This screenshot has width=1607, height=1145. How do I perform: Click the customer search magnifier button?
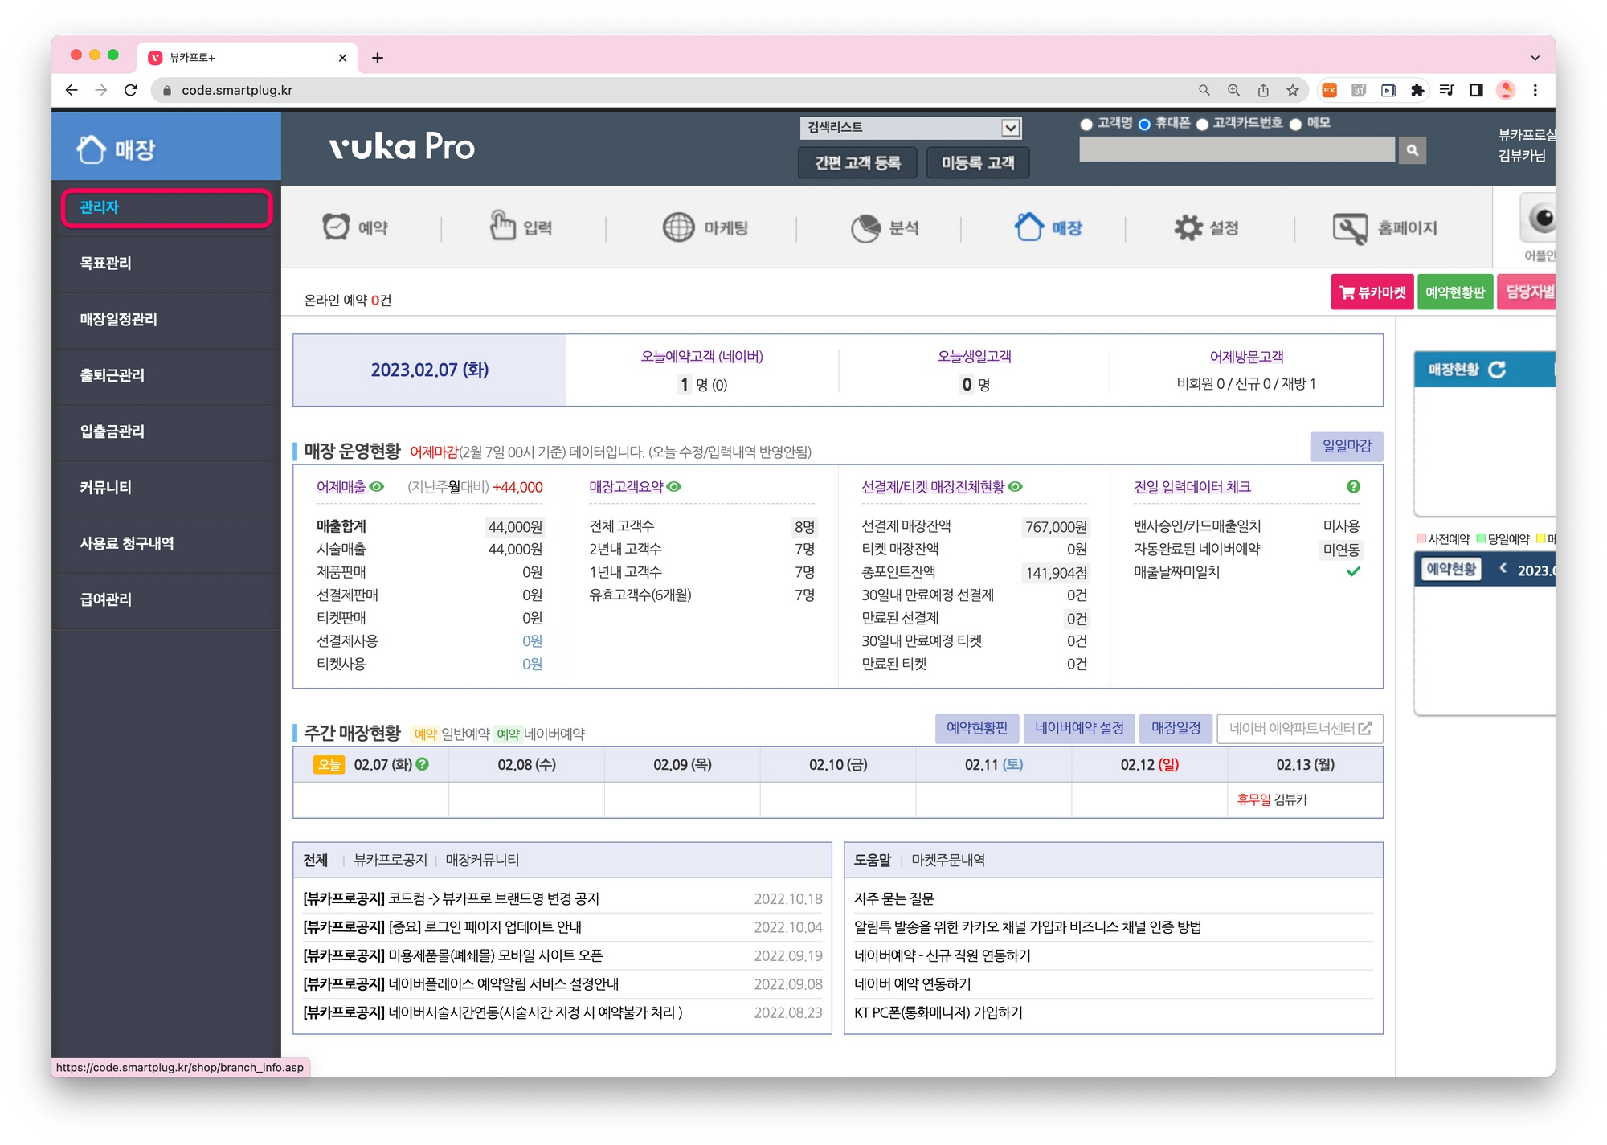click(x=1412, y=150)
